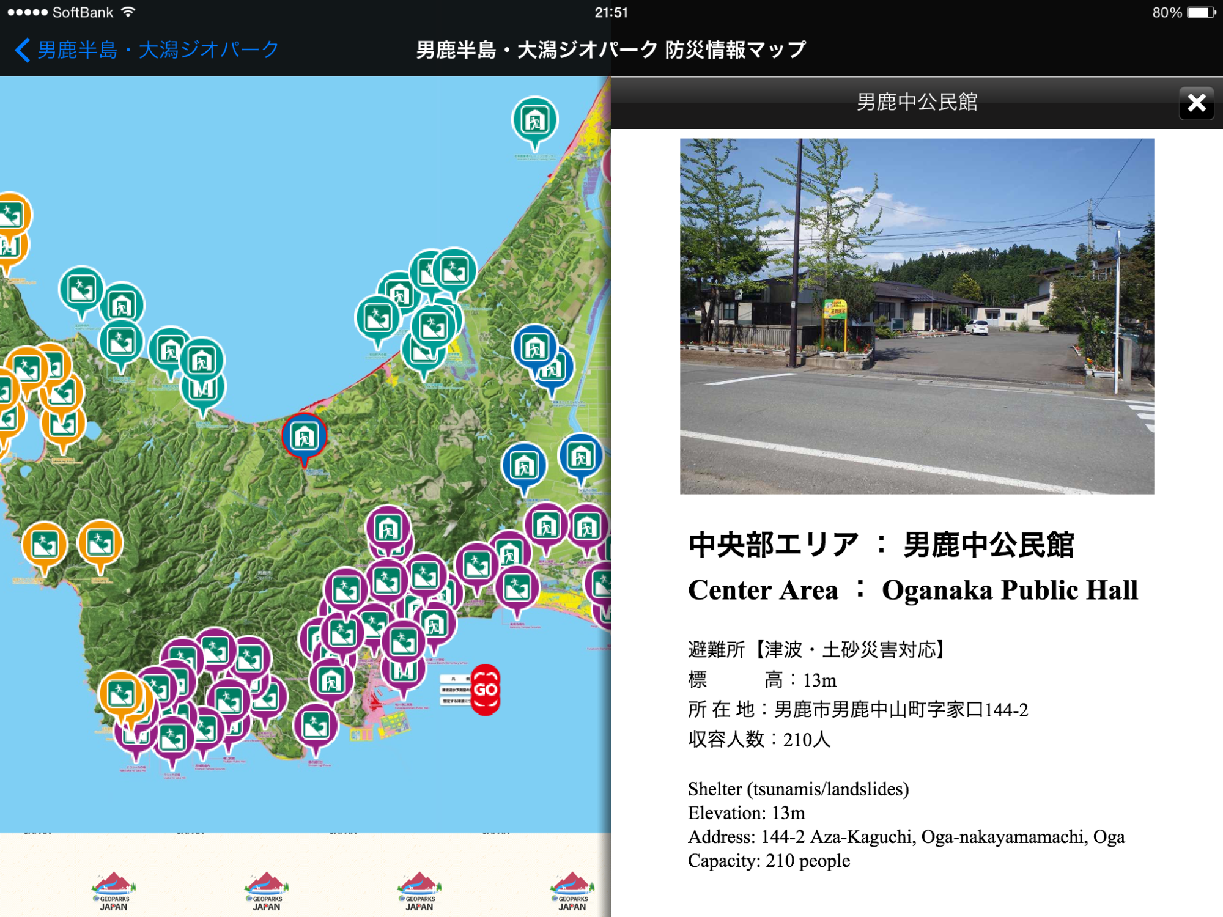Tap the Wi-Fi icon next to SoftBank
Image resolution: width=1223 pixels, height=917 pixels.
click(128, 12)
